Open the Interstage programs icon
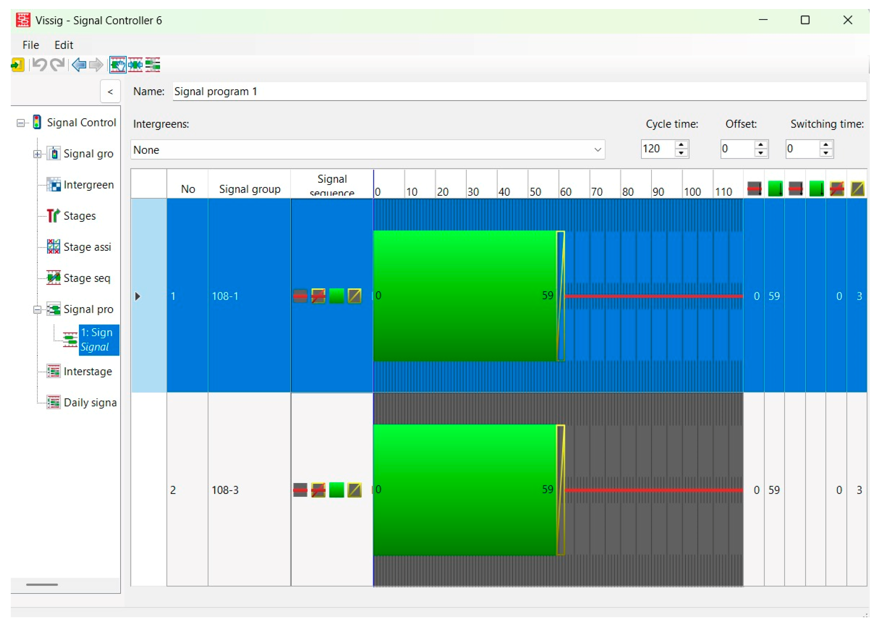Viewport: 878px width, 627px height. click(x=53, y=371)
